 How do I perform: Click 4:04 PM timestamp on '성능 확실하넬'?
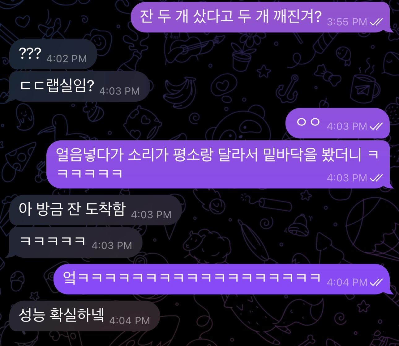coord(130,321)
